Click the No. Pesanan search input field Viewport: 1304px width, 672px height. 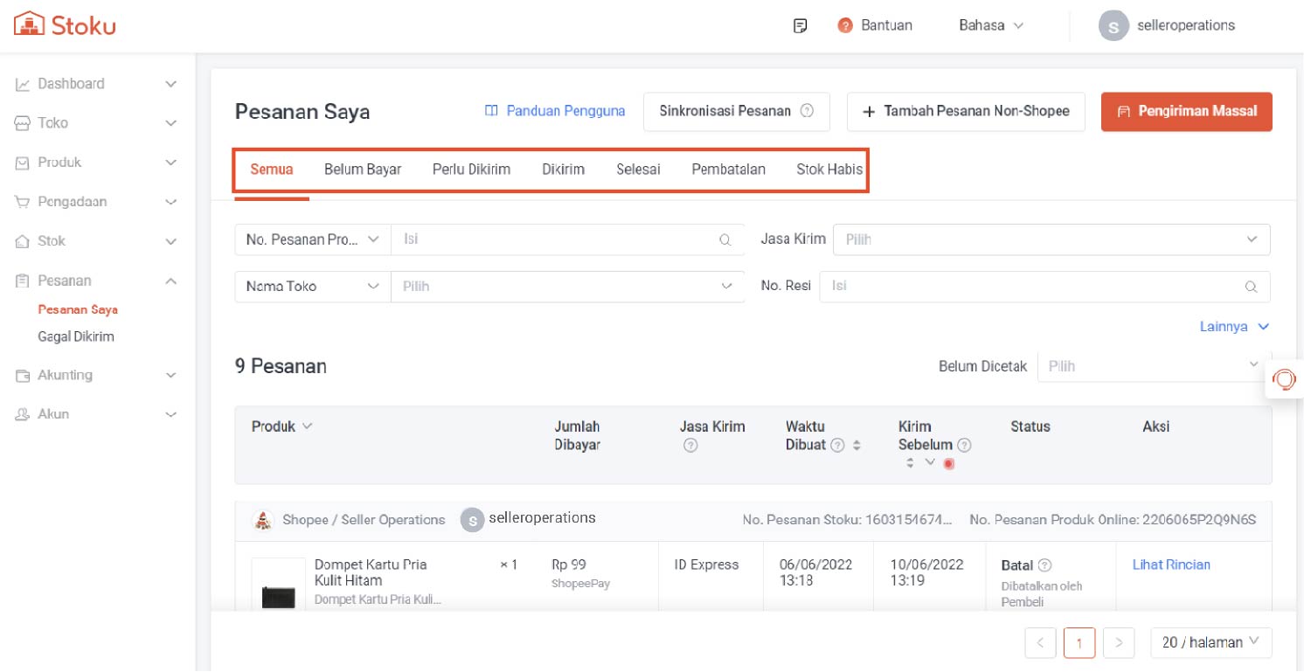tap(555, 239)
